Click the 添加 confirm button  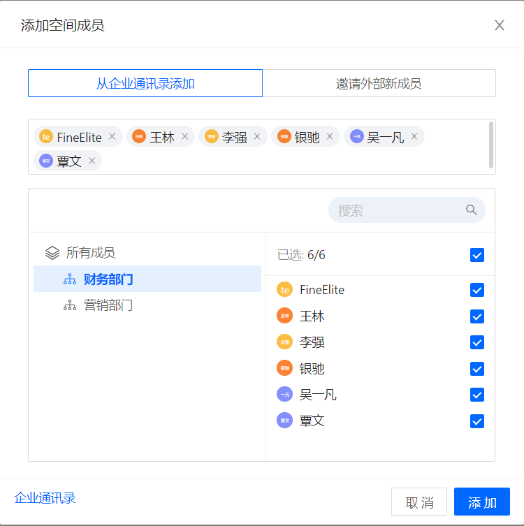(x=482, y=502)
